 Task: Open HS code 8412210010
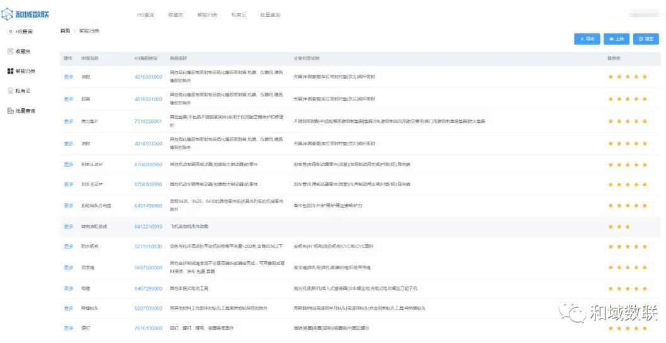(x=148, y=227)
